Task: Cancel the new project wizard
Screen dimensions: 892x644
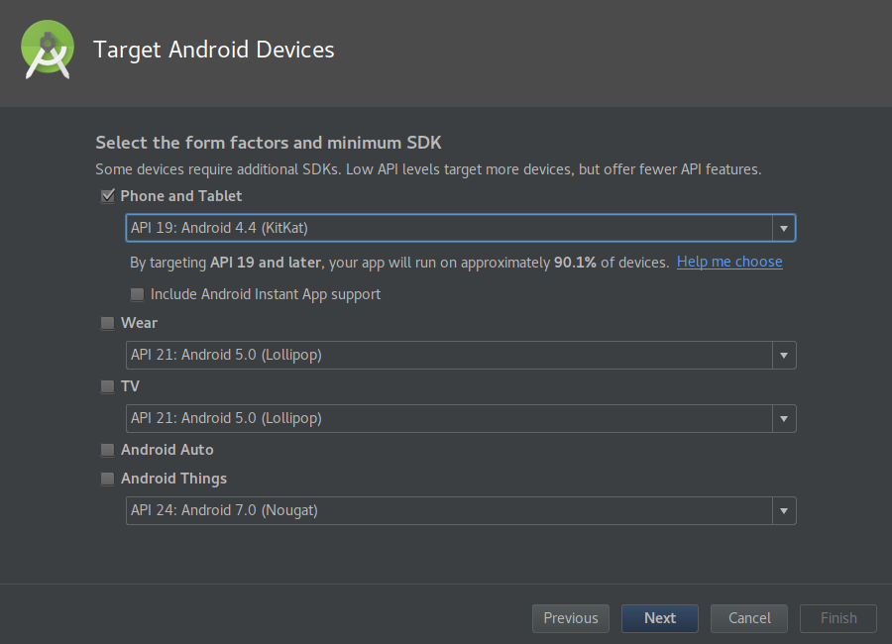Action: [749, 618]
